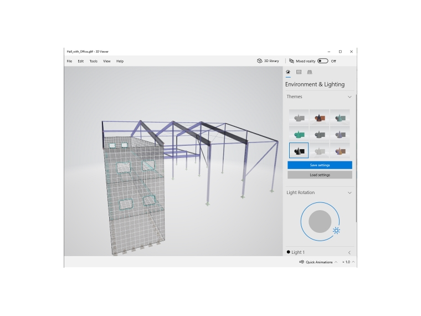Click the sun handle on light rotation dial
The image size is (421, 316).
tap(336, 231)
